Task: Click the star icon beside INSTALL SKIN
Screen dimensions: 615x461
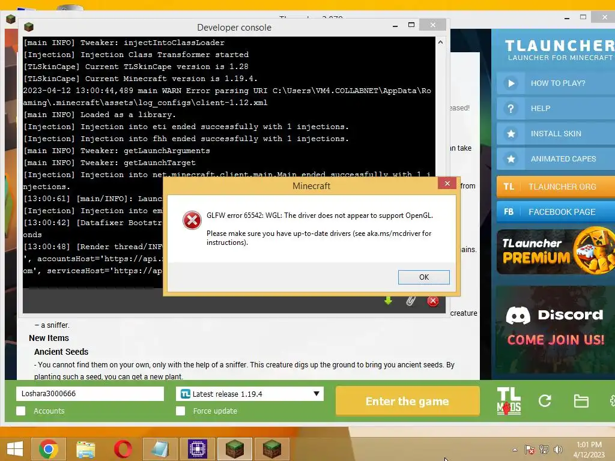Action: pos(510,134)
